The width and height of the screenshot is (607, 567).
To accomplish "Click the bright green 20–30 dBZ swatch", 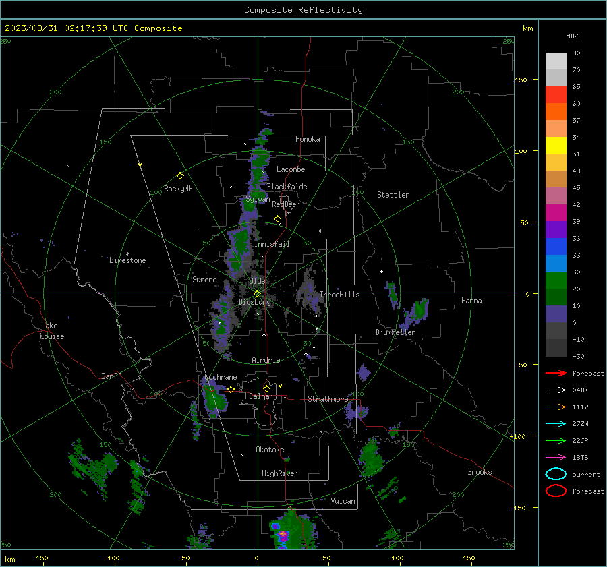I will pyautogui.click(x=556, y=280).
